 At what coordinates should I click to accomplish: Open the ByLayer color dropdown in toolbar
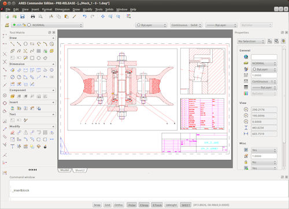point(151,25)
